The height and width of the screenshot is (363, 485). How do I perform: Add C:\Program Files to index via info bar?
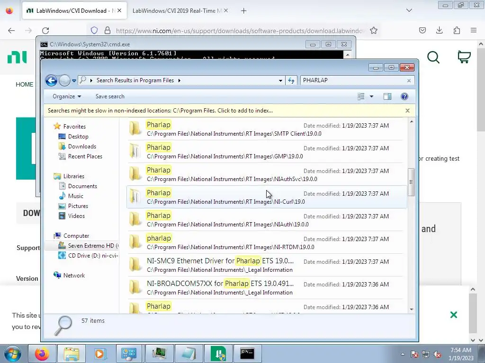pyautogui.click(x=160, y=111)
